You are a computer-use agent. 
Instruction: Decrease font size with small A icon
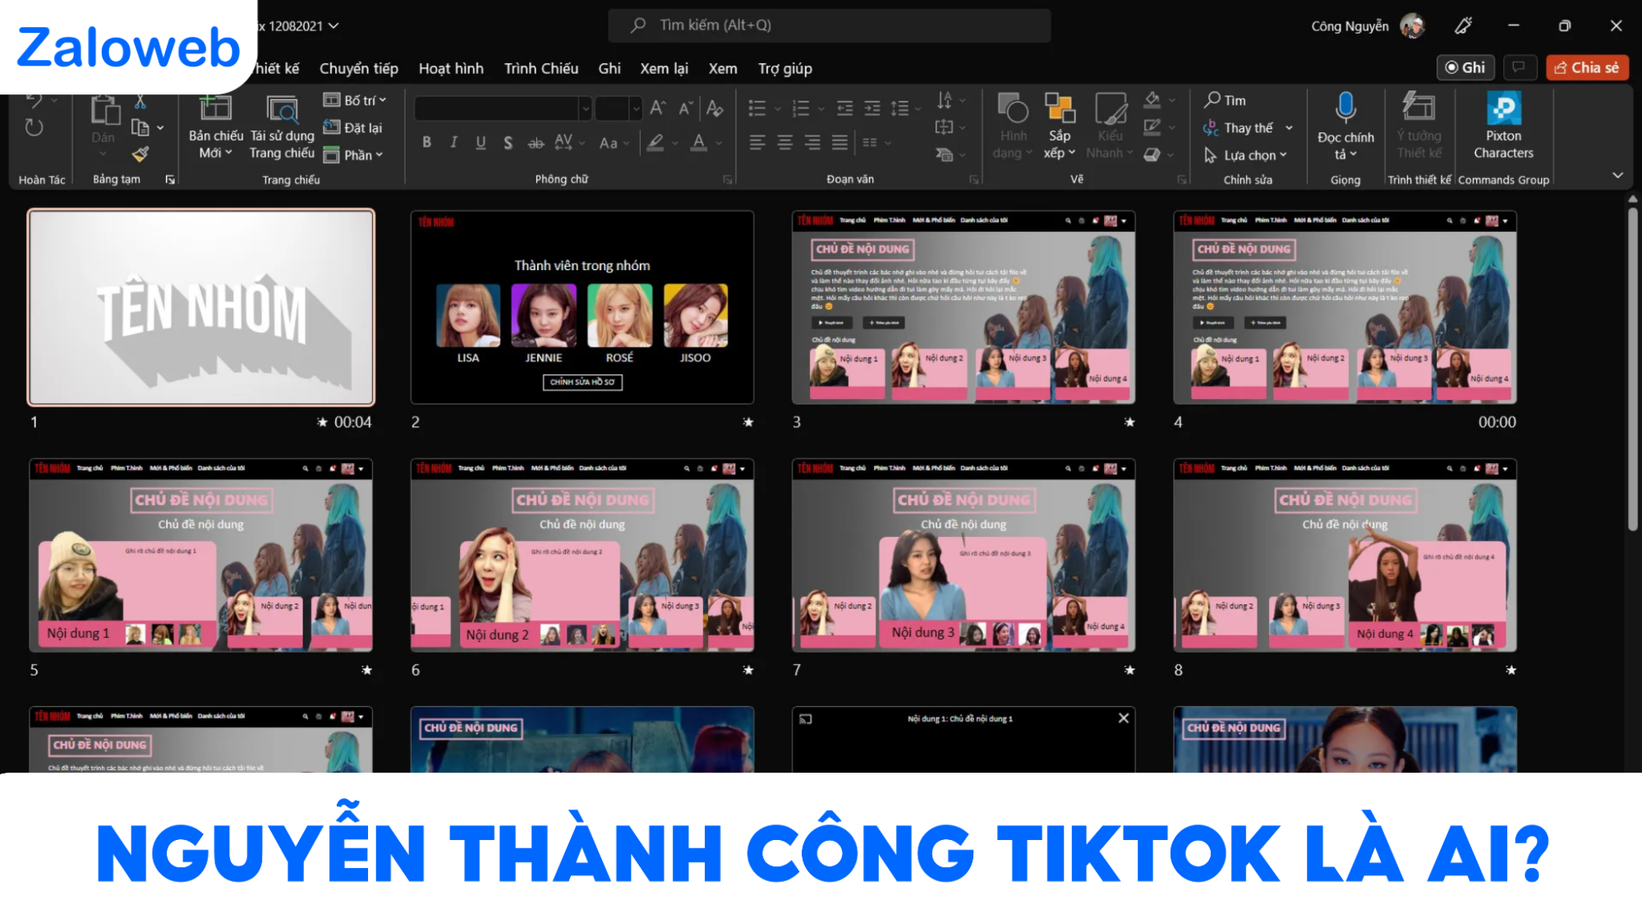click(x=685, y=108)
